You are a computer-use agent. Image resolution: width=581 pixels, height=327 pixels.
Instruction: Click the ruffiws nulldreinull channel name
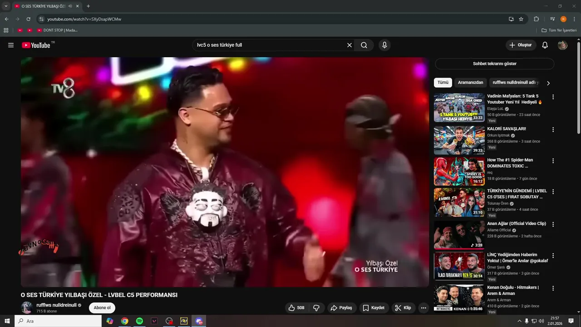tap(56, 305)
